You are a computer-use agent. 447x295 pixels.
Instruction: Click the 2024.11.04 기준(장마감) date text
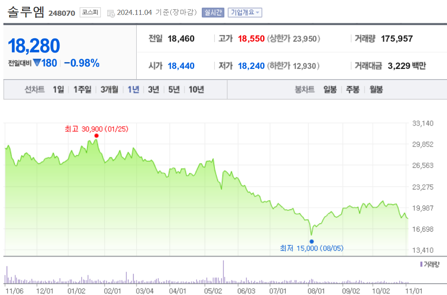click(157, 12)
